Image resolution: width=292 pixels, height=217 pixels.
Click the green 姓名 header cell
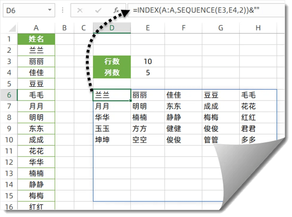tap(36, 39)
